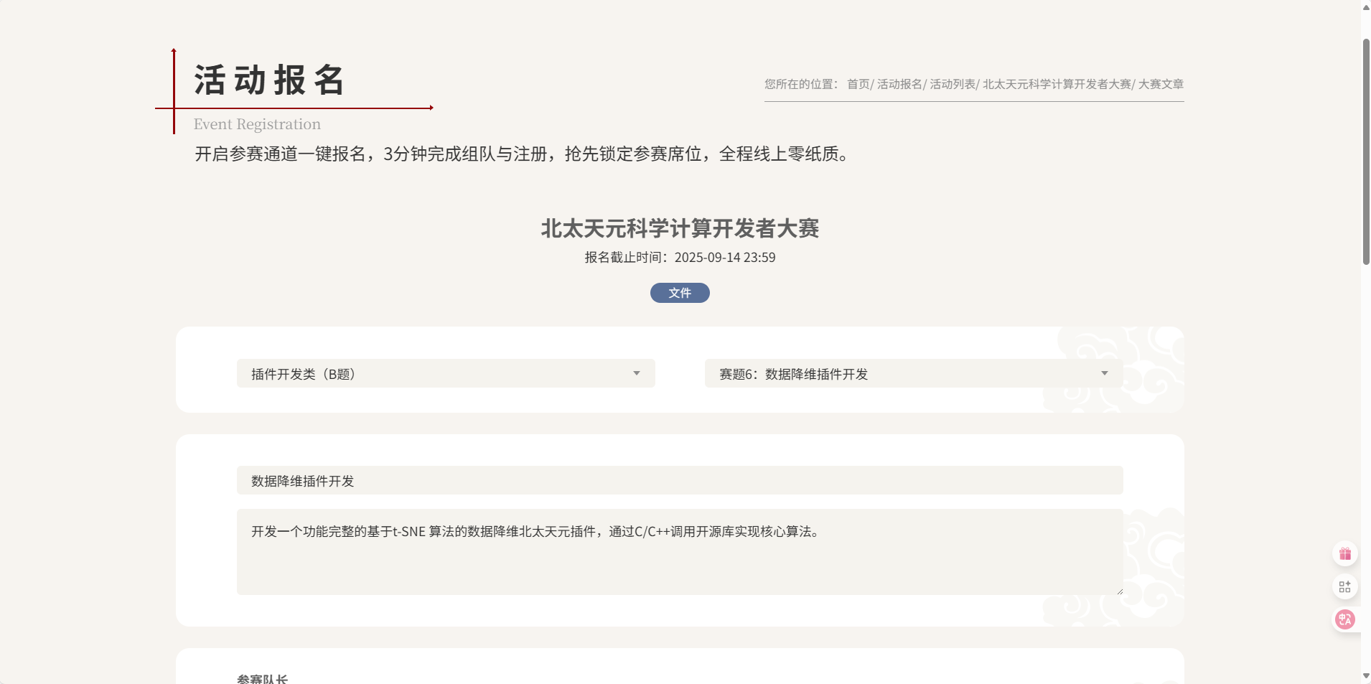
Task: Click the page vertical scrollbar thumb
Action: [x=1366, y=151]
